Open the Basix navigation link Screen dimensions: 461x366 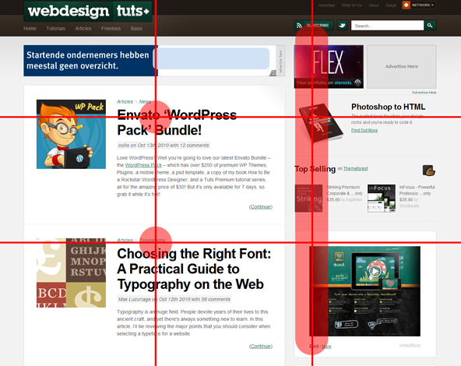tap(136, 29)
